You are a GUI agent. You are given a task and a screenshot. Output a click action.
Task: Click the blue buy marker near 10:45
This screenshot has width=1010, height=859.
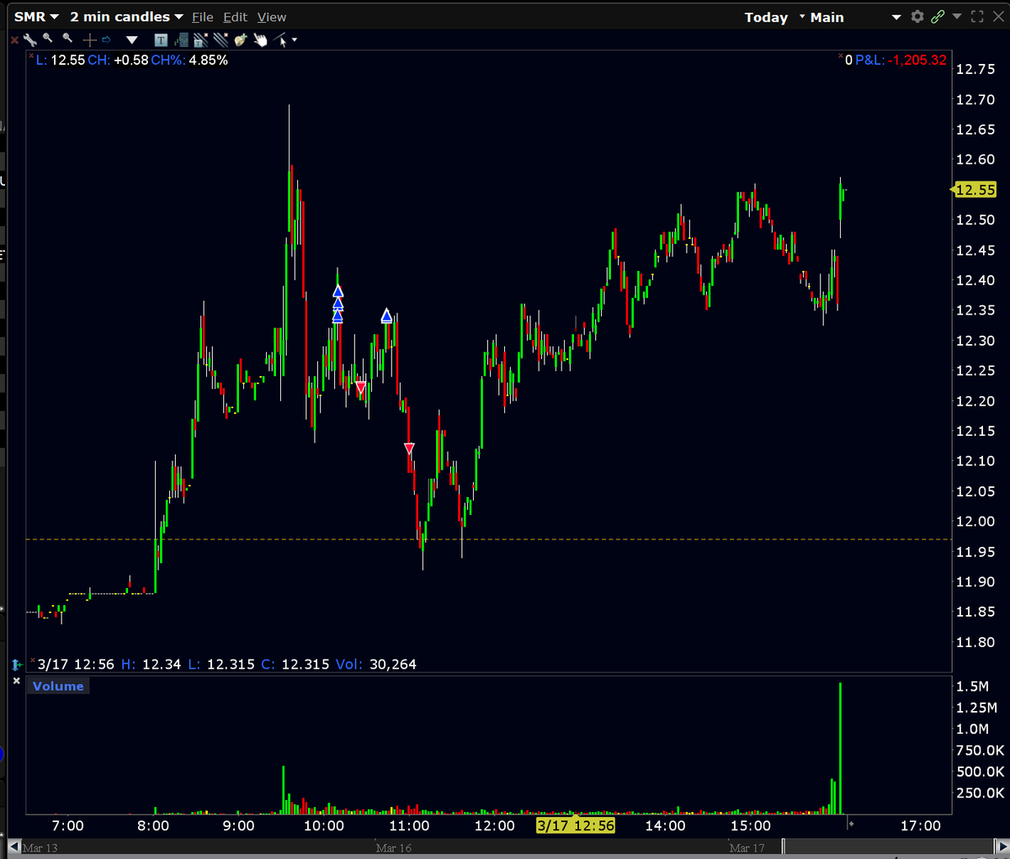pyautogui.click(x=386, y=315)
